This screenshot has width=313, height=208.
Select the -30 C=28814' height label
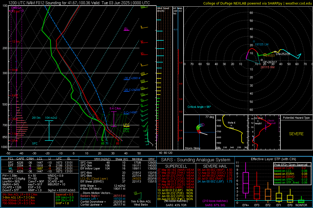coord(132,78)
